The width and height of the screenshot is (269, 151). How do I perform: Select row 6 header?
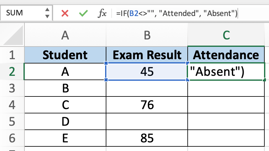click(12, 138)
